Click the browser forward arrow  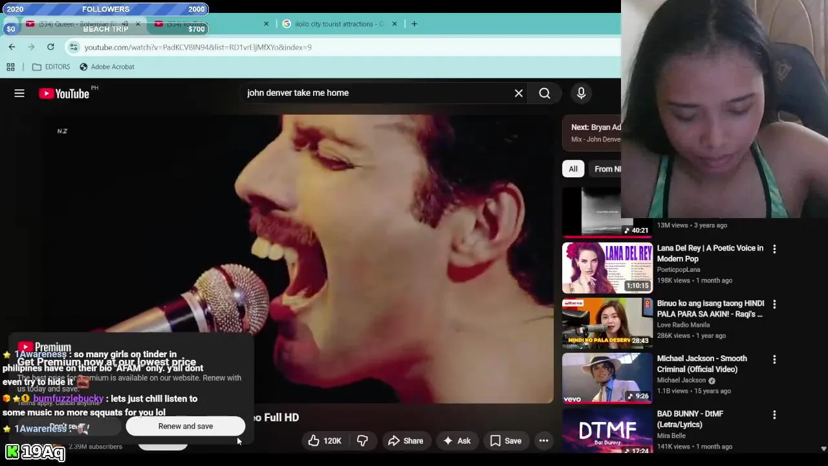31,47
